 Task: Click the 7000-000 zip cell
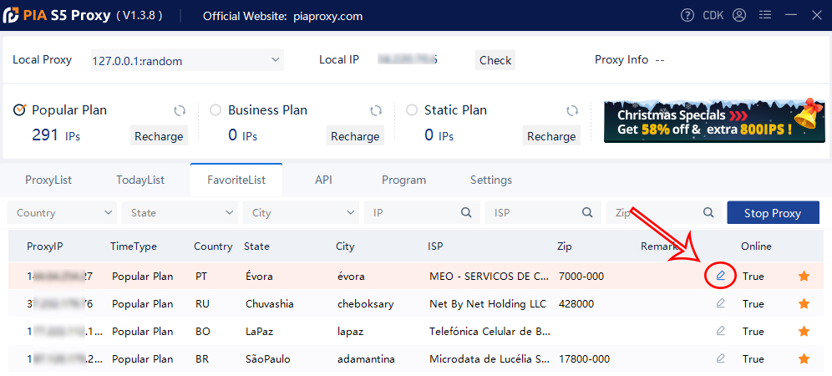tap(581, 276)
